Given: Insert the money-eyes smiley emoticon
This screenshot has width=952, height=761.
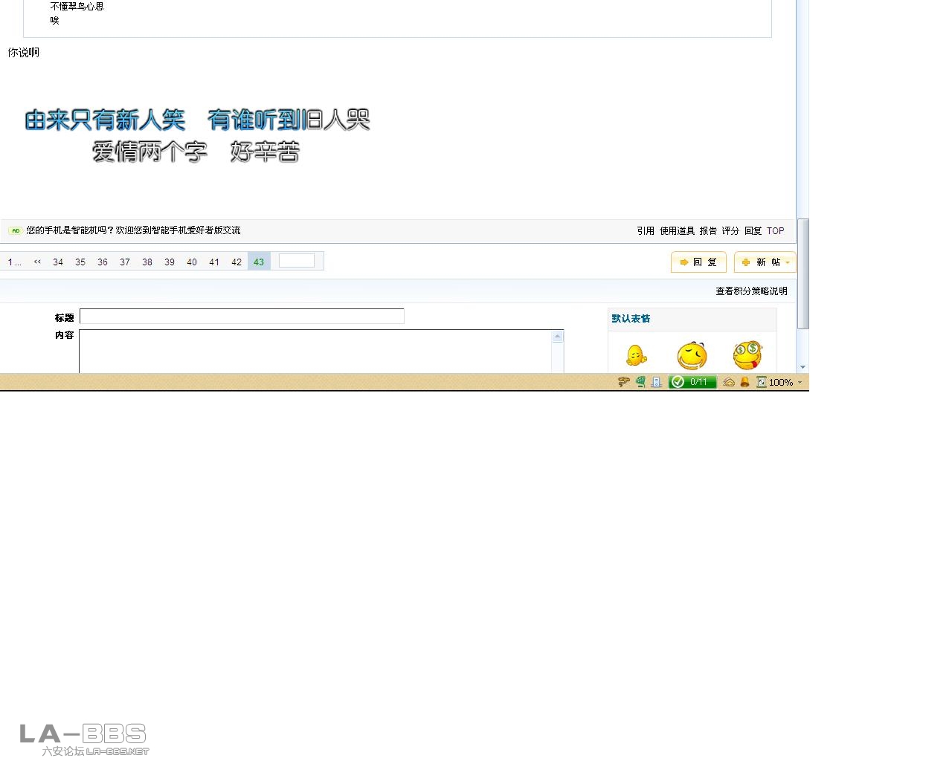Looking at the screenshot, I should pos(747,356).
